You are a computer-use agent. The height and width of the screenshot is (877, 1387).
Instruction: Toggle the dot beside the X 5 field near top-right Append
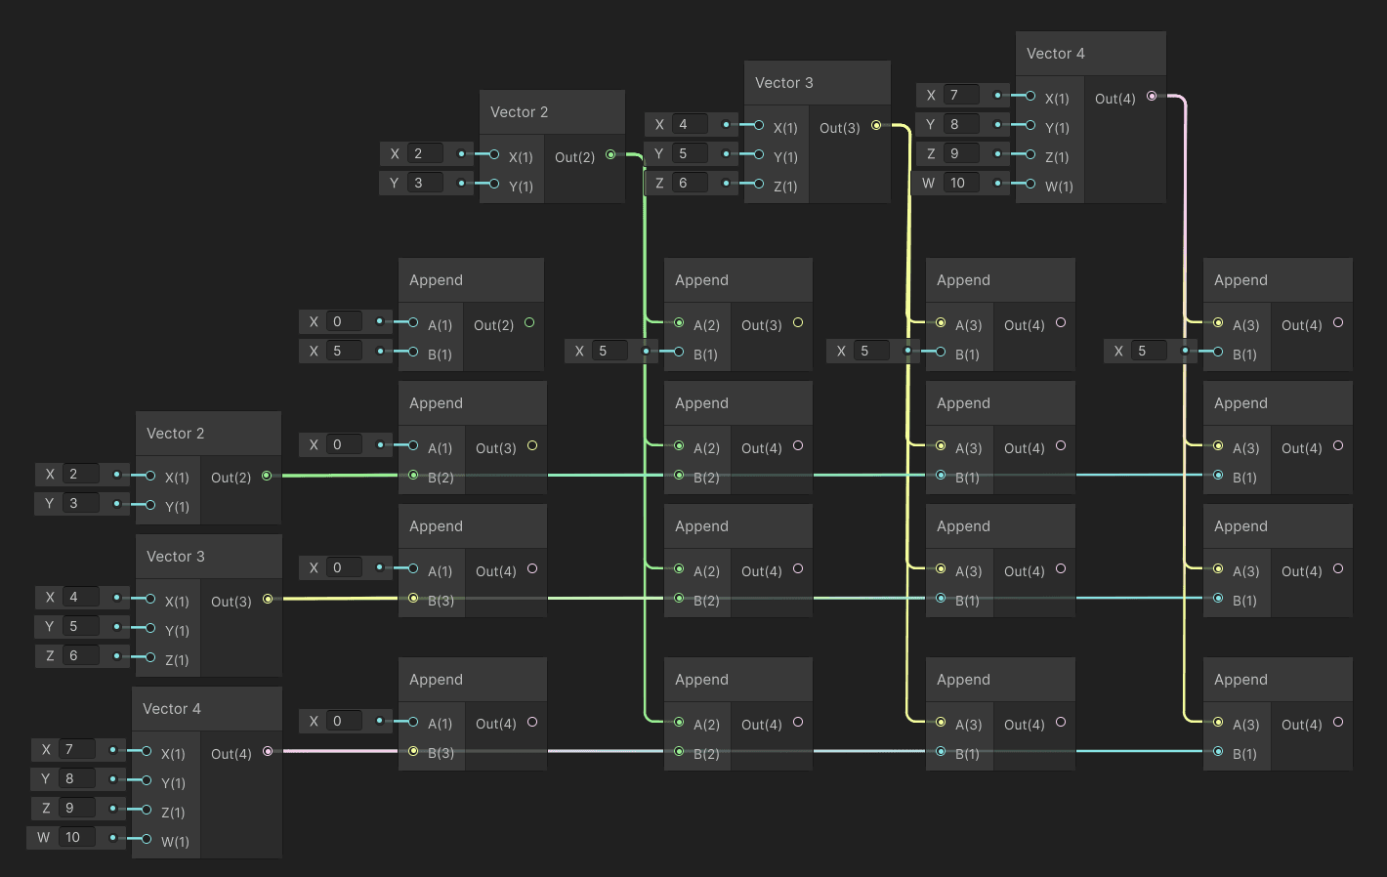coord(1185,351)
